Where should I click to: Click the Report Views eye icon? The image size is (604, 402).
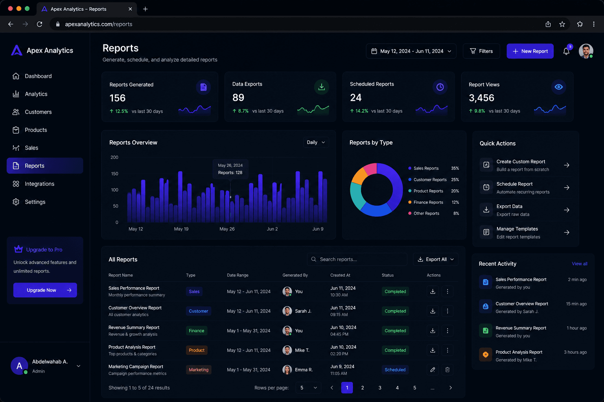[x=559, y=87]
